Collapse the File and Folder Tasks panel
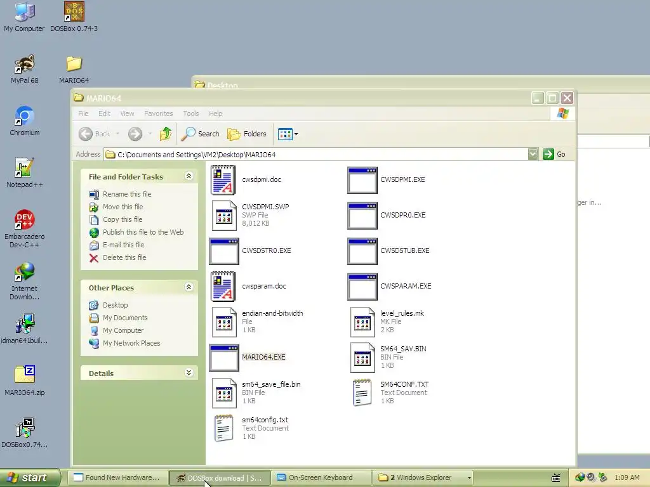Viewport: 650px width, 487px height. tap(189, 176)
